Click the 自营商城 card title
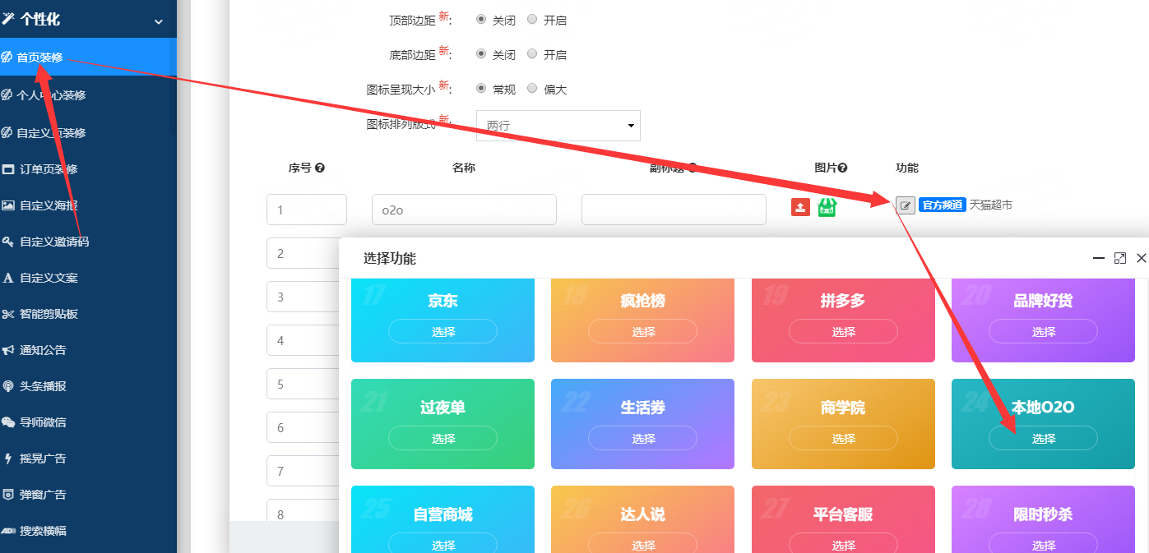The width and height of the screenshot is (1149, 553). click(443, 515)
